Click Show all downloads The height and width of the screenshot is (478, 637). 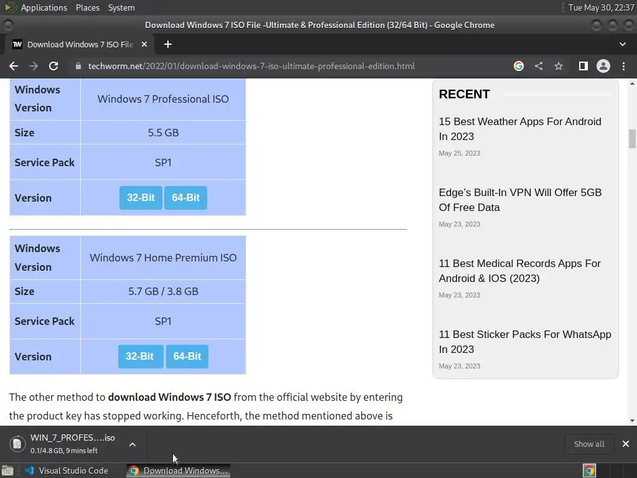point(589,444)
